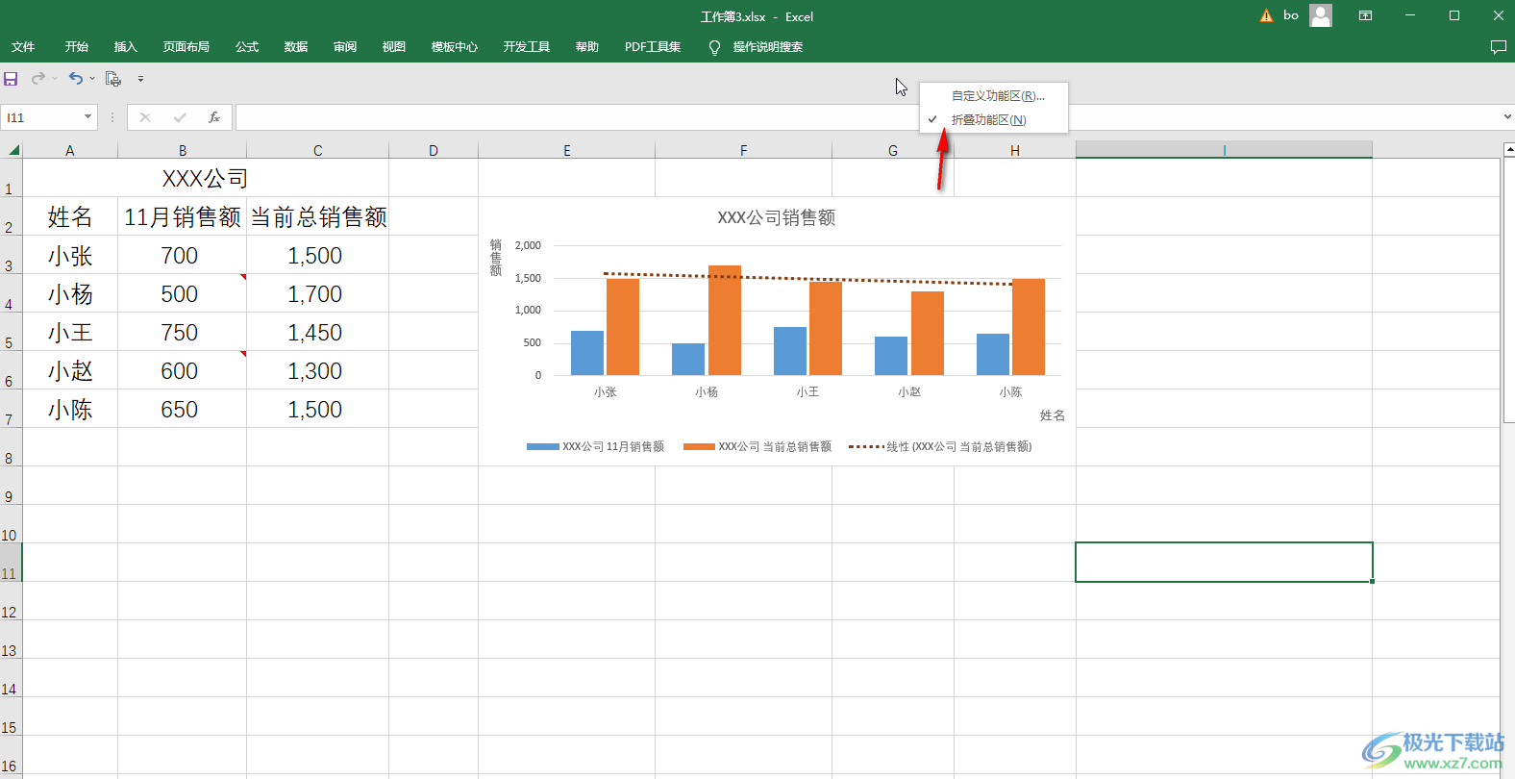Click the blue Undo arrow icon
The width and height of the screenshot is (1515, 779).
pos(75,79)
